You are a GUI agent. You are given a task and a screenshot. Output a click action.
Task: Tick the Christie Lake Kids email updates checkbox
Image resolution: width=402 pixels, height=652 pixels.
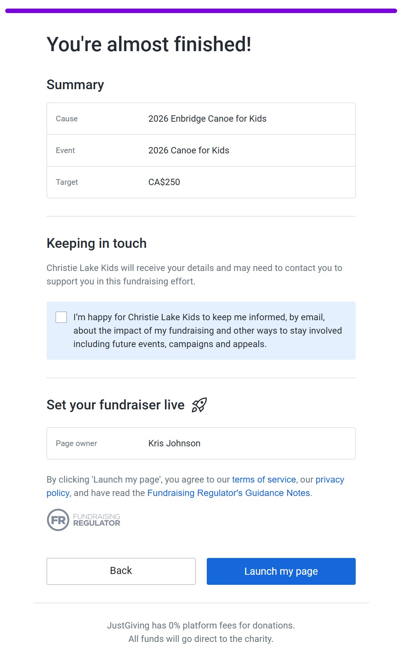point(61,317)
